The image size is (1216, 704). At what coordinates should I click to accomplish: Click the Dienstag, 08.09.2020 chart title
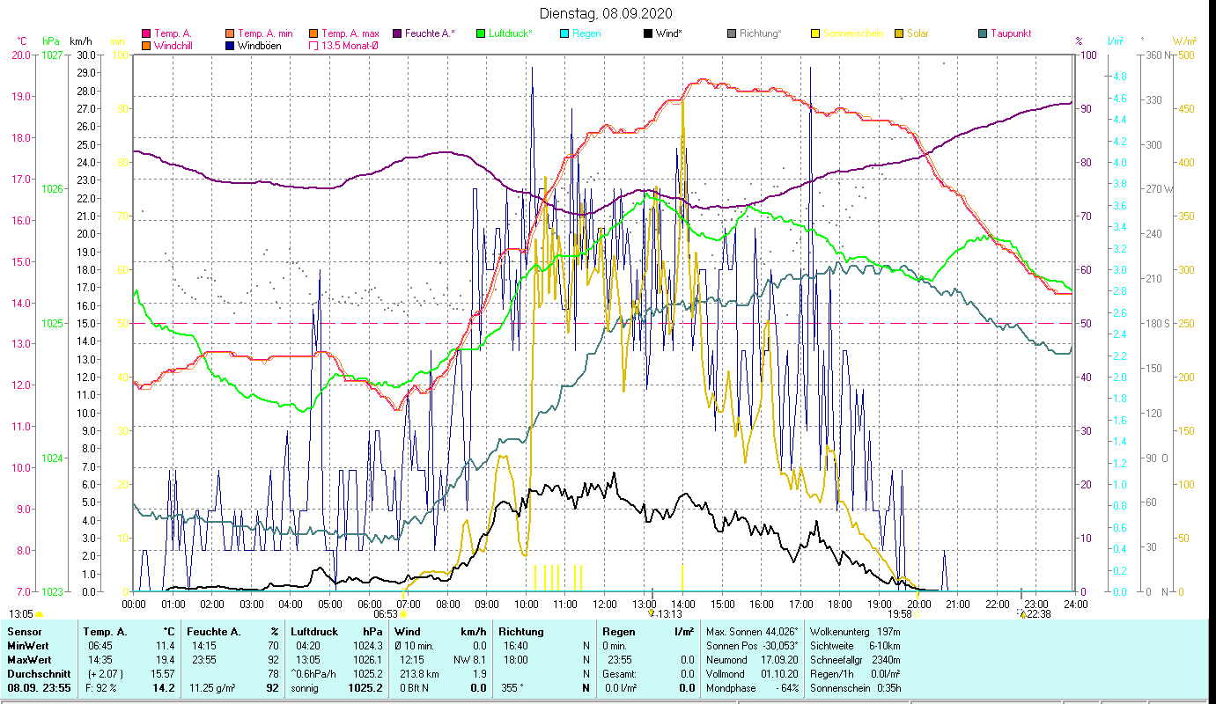tap(605, 13)
